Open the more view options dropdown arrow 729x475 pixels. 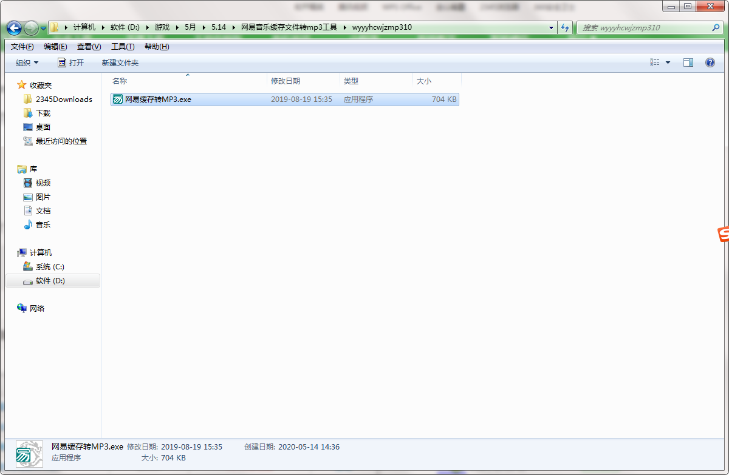click(668, 62)
